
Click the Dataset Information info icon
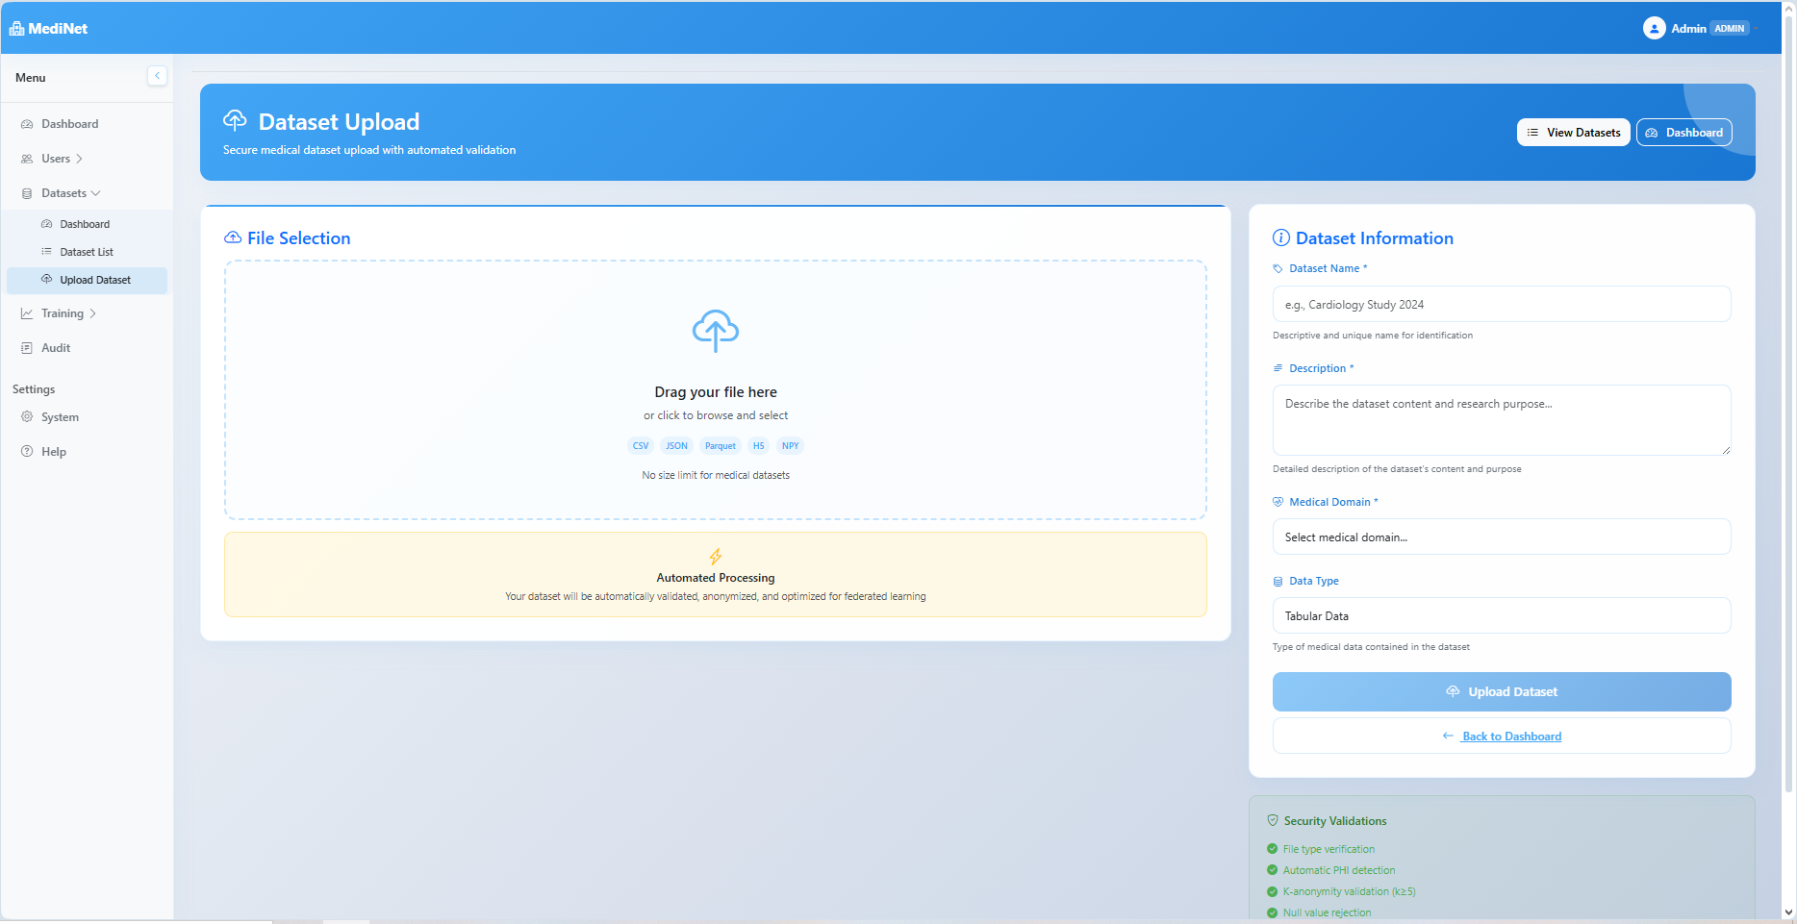pos(1279,237)
